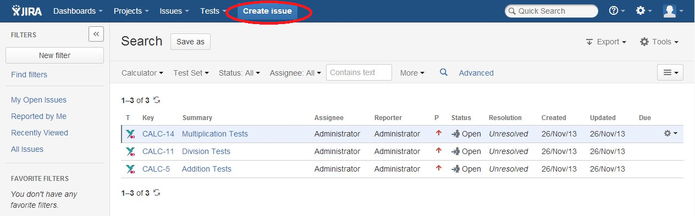This screenshot has width=695, height=216.
Task: Click priority arrow icon for Addition Tests
Action: (438, 168)
